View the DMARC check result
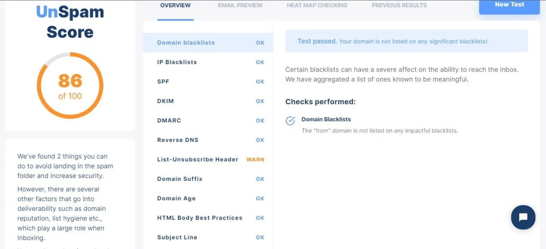Image resolution: width=546 pixels, height=249 pixels. pyautogui.click(x=208, y=121)
